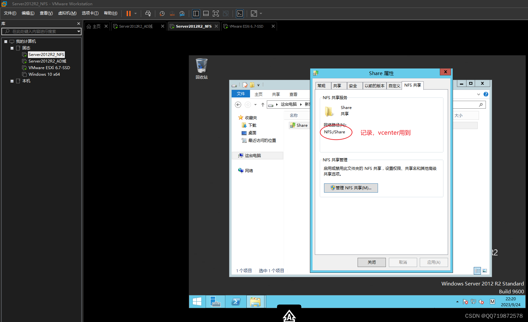This screenshot has width=528, height=322.
Task: Select 网络 in navigation pane
Action: 246,171
